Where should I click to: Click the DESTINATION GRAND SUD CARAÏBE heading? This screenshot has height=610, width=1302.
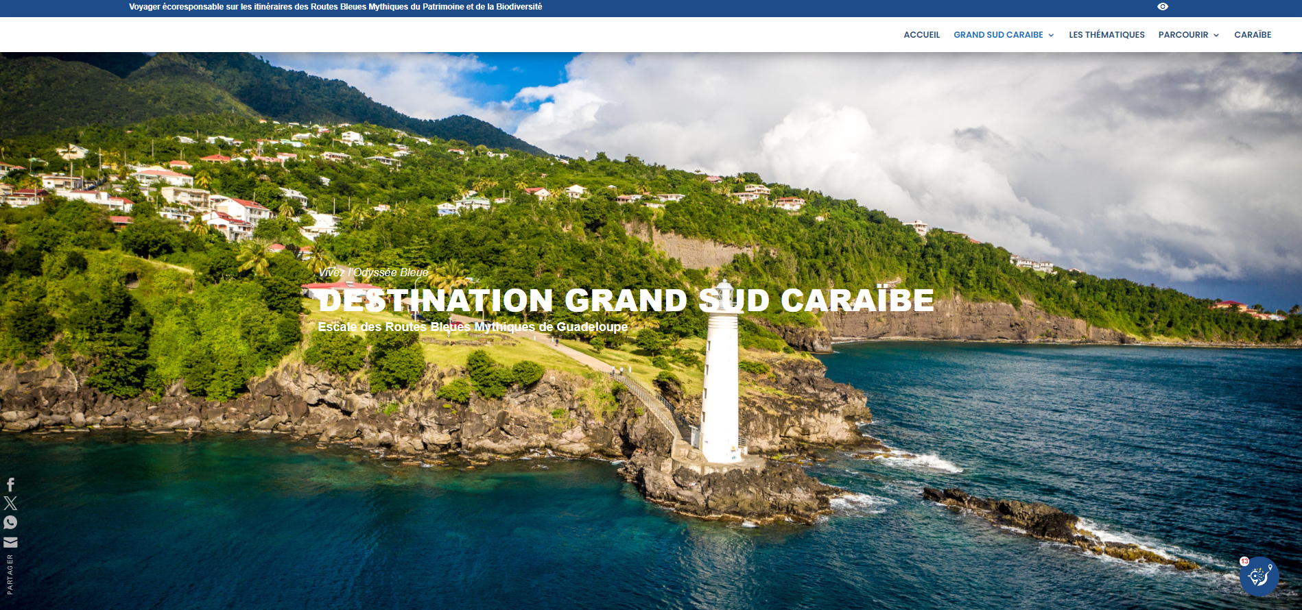[626, 301]
